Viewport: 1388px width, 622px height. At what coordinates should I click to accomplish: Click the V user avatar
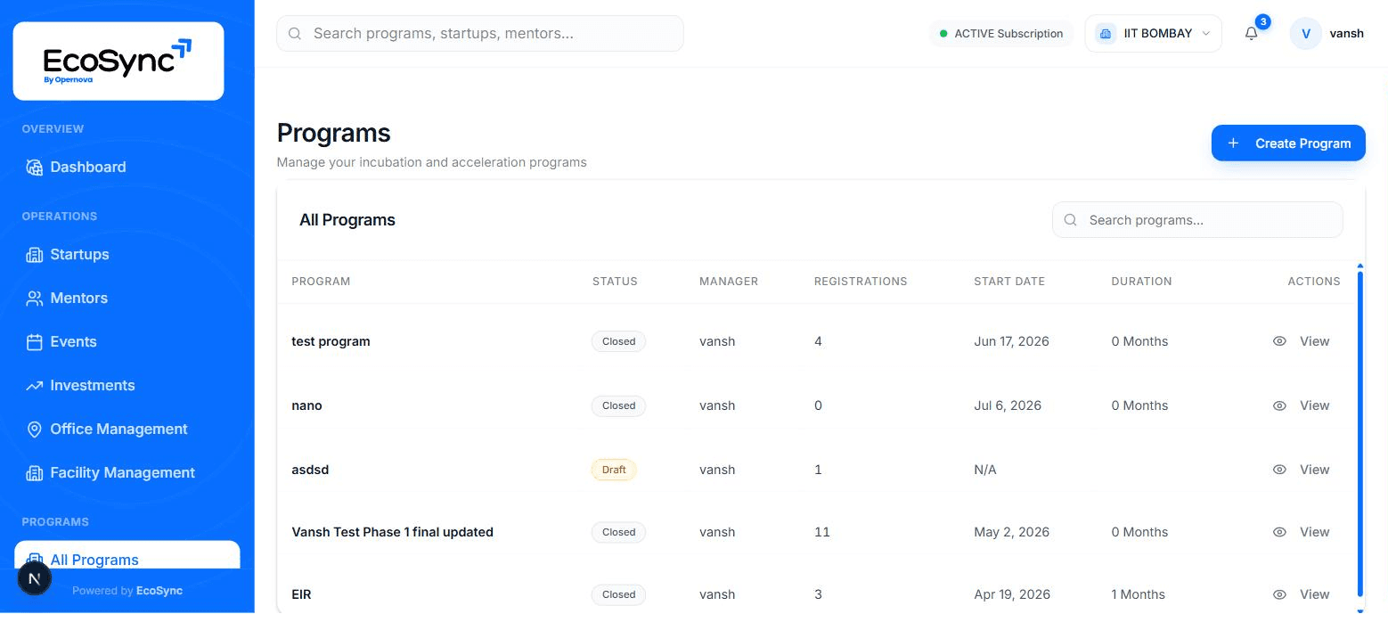coord(1306,34)
